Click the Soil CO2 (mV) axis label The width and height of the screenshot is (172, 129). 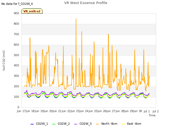pos(4,60)
